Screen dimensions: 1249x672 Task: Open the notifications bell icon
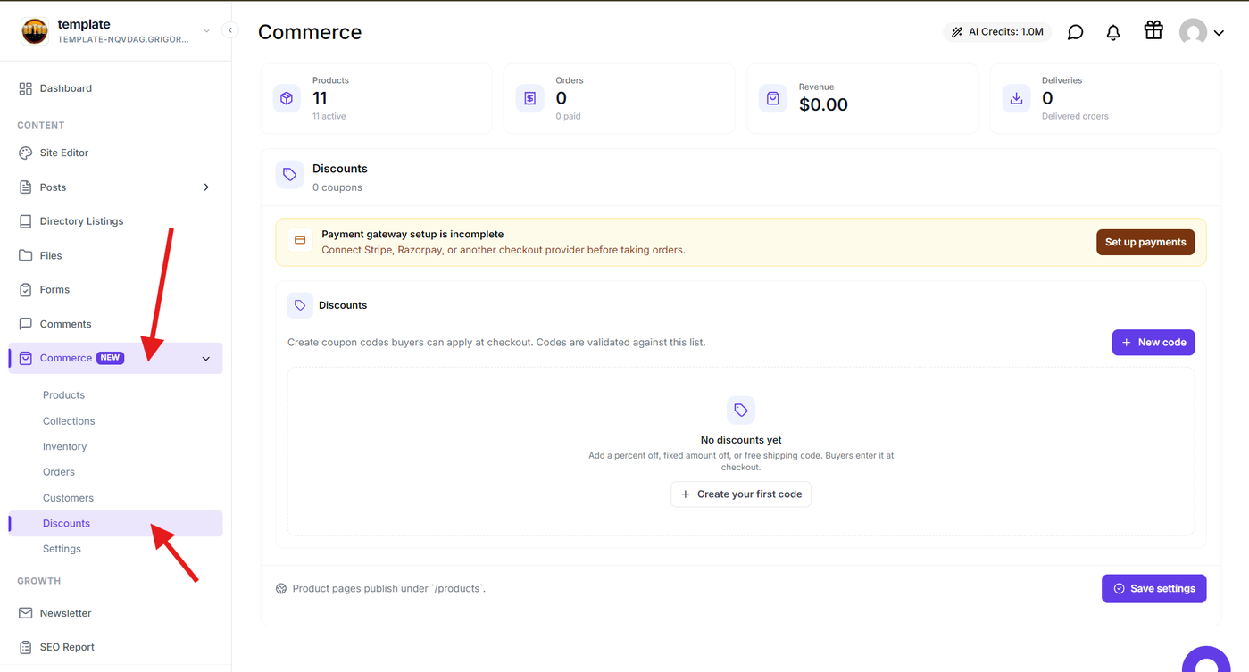click(x=1113, y=32)
